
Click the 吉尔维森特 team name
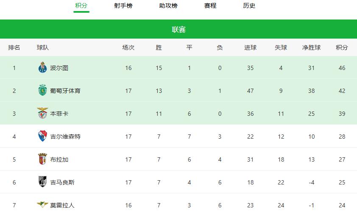[65, 137]
